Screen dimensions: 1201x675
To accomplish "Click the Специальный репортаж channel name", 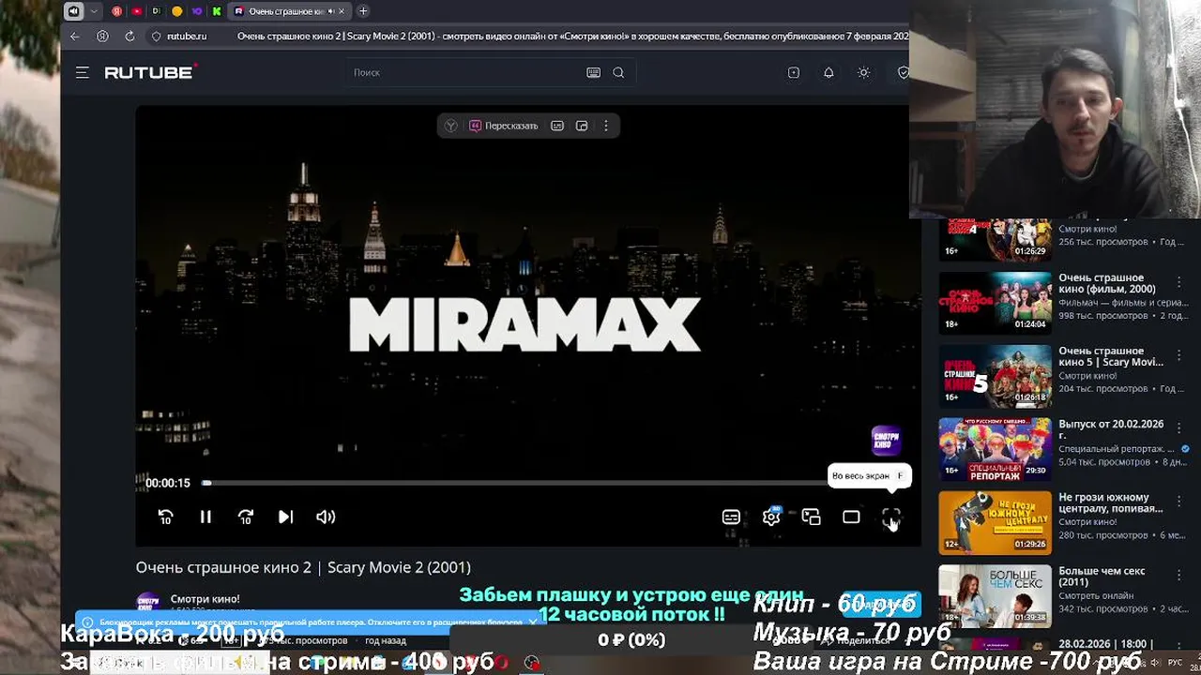I will [1117, 449].
